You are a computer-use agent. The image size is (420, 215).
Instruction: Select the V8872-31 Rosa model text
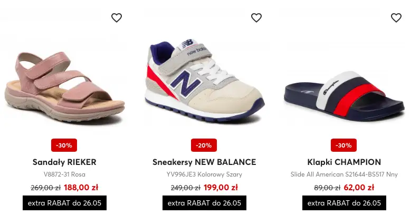64,174
